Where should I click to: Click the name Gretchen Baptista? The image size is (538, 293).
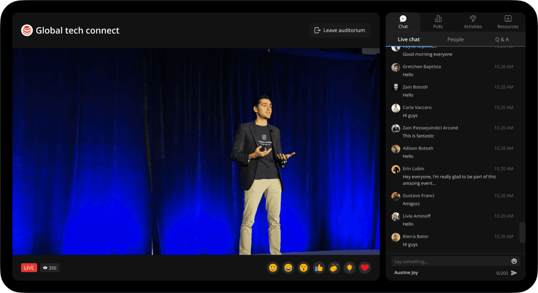(x=422, y=67)
